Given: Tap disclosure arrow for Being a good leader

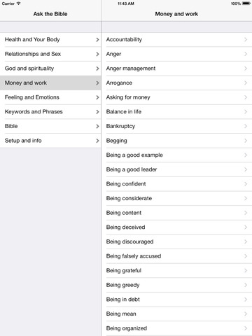Looking at the screenshot, I should (246, 169).
